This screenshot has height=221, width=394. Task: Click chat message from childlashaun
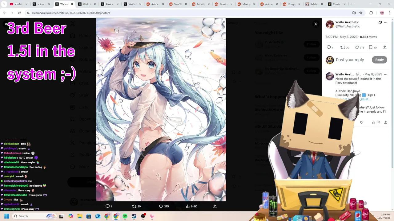(16, 144)
